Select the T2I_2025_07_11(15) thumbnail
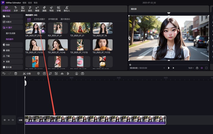The width and height of the screenshot is (213, 134). click(x=35, y=45)
